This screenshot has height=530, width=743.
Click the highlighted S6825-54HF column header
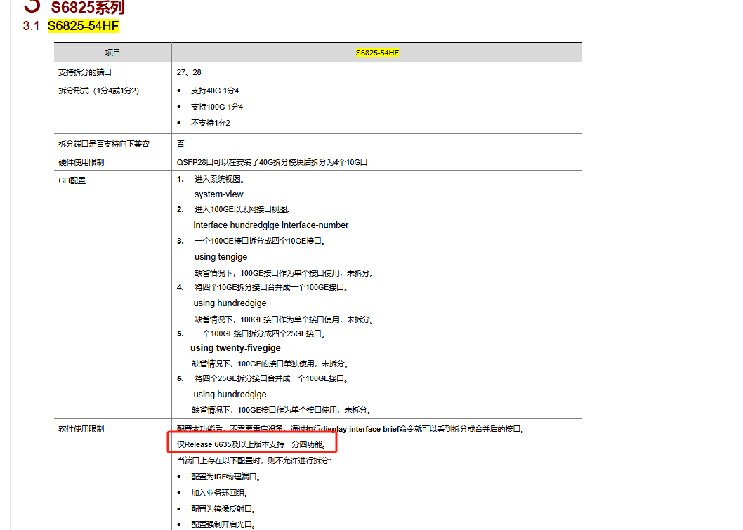click(377, 53)
